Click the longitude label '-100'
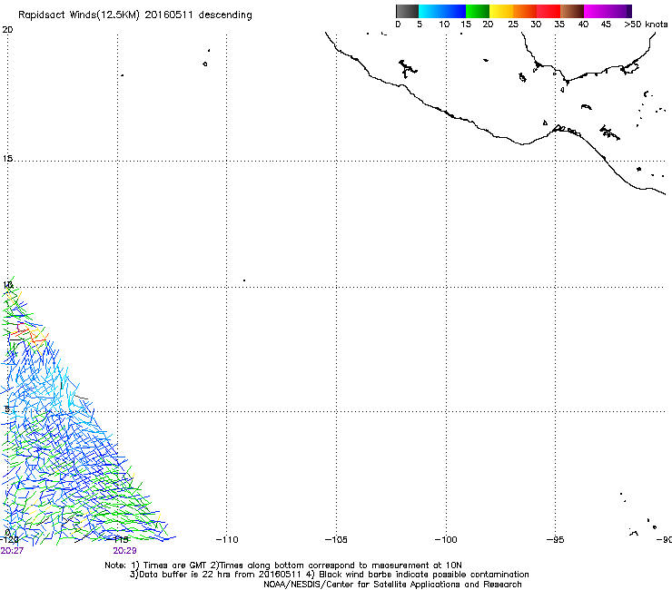Image resolution: width=672 pixels, height=590 pixels. 446,540
